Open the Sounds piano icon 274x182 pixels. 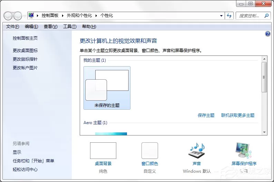coord(197,150)
